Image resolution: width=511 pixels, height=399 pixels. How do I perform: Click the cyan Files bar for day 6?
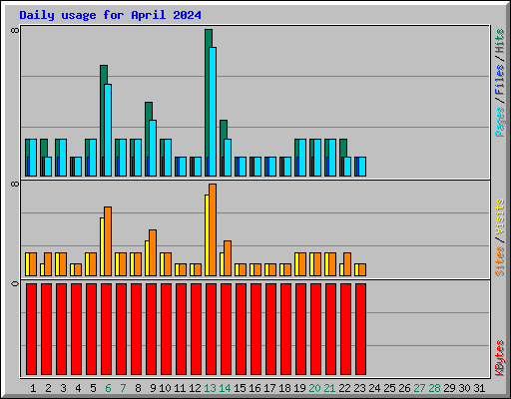point(108,130)
